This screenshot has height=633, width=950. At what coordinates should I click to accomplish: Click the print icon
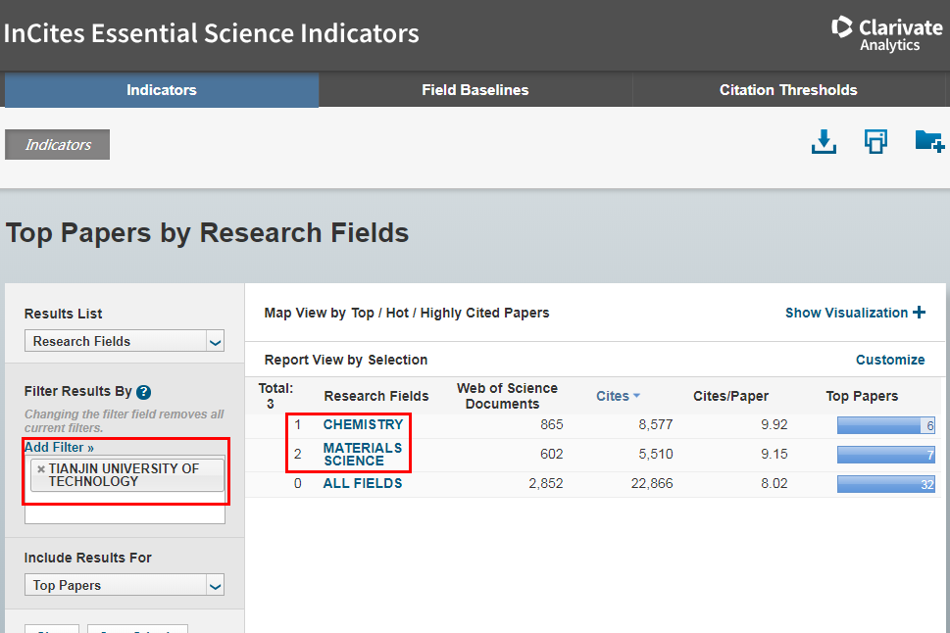[x=875, y=142]
